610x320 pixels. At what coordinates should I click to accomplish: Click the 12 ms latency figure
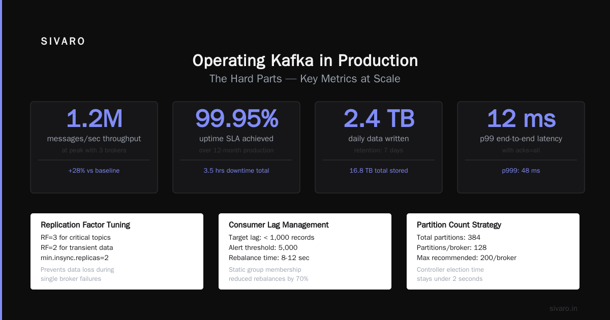click(x=521, y=118)
